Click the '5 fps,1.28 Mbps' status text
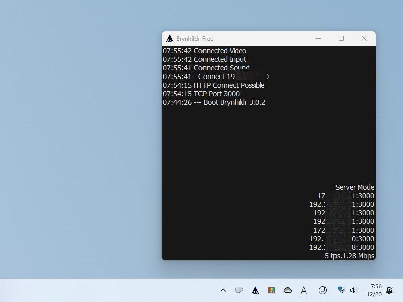The width and height of the screenshot is (403, 302). 350,256
